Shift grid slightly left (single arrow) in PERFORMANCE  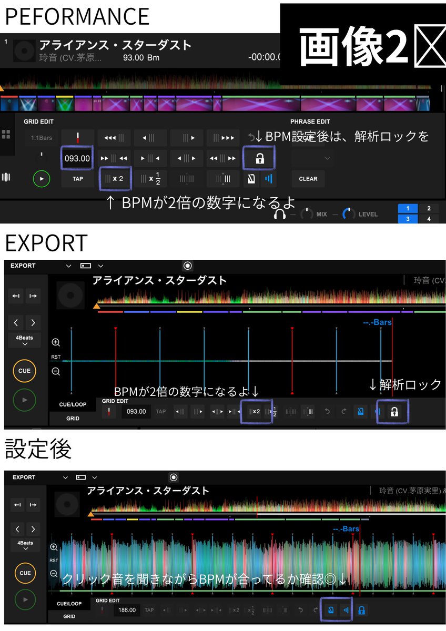point(150,138)
